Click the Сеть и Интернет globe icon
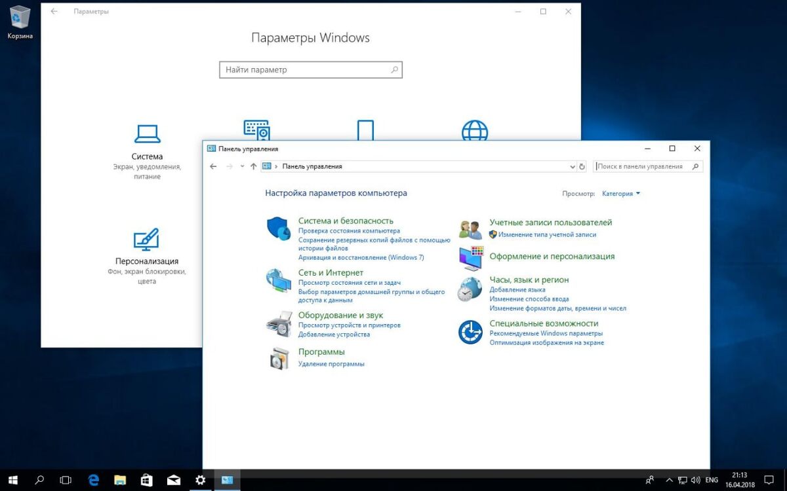Viewport: 787px width, 491px height. click(279, 280)
